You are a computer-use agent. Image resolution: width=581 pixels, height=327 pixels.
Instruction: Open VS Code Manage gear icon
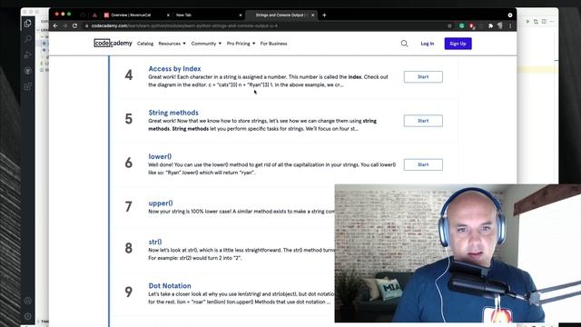pyautogui.click(x=28, y=316)
